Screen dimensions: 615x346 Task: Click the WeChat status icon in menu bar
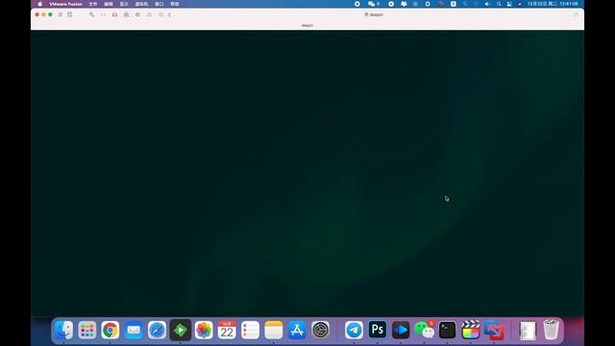pyautogui.click(x=372, y=4)
